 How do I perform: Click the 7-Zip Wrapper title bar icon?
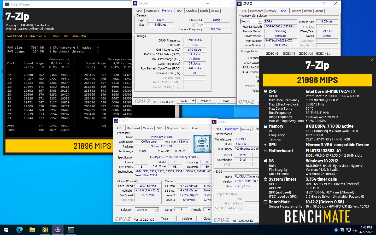click(7, 4)
